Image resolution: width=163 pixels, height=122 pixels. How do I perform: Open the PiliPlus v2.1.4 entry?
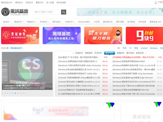(x=79, y=86)
